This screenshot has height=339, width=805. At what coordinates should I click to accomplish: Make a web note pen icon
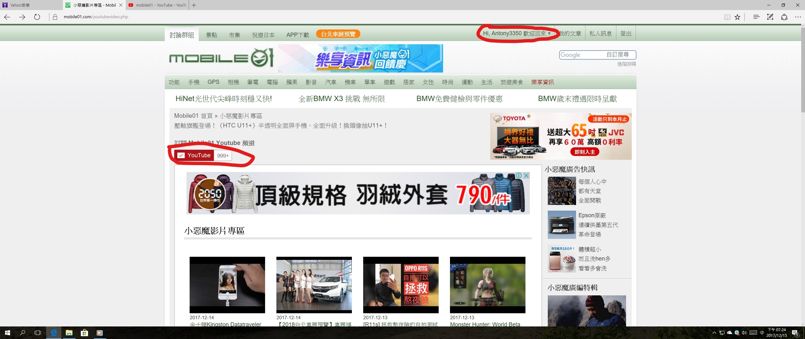click(x=770, y=17)
